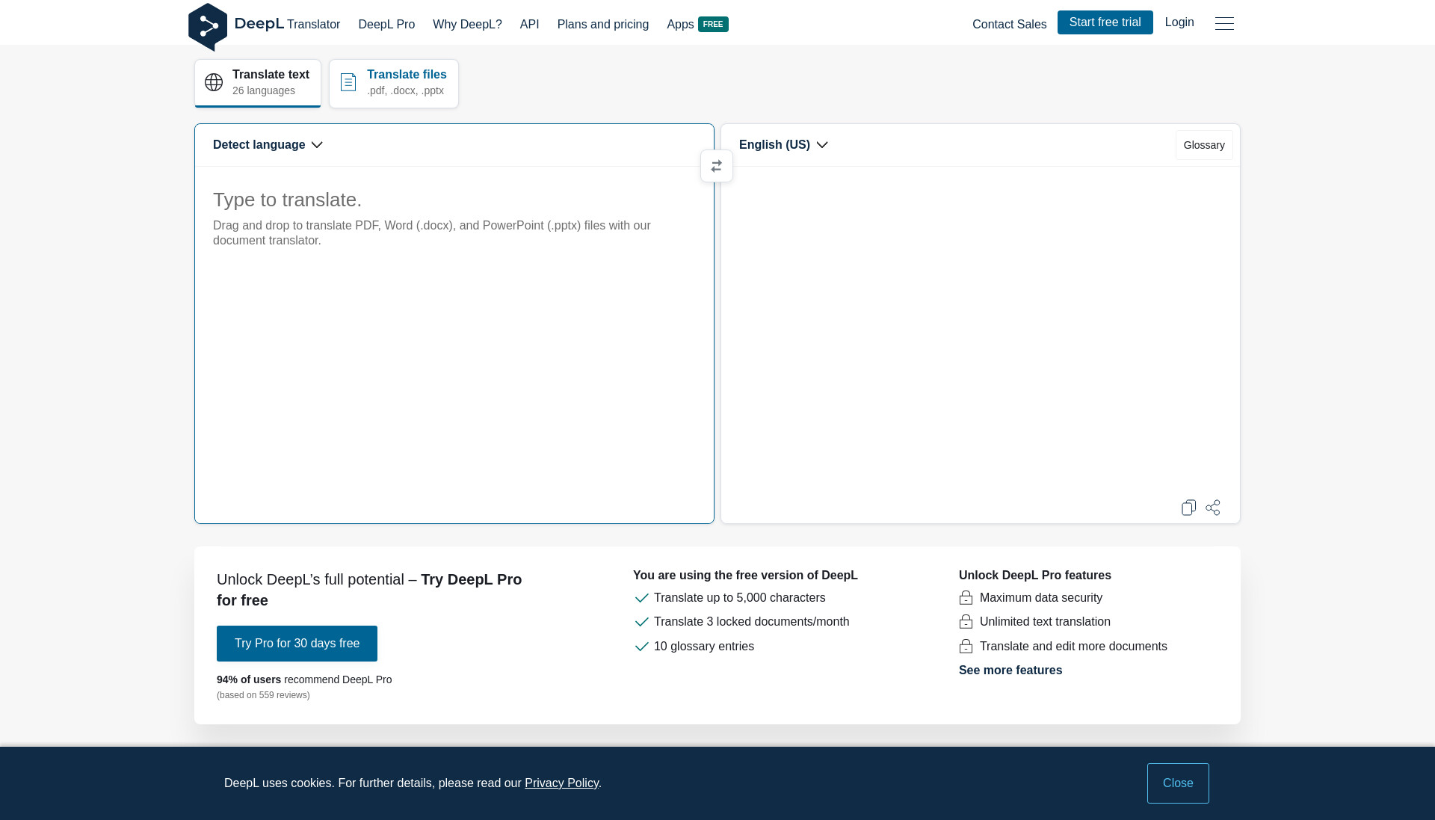Viewport: 1435px width, 820px height.
Task: Click into the Type to translate text area
Action: click(454, 344)
